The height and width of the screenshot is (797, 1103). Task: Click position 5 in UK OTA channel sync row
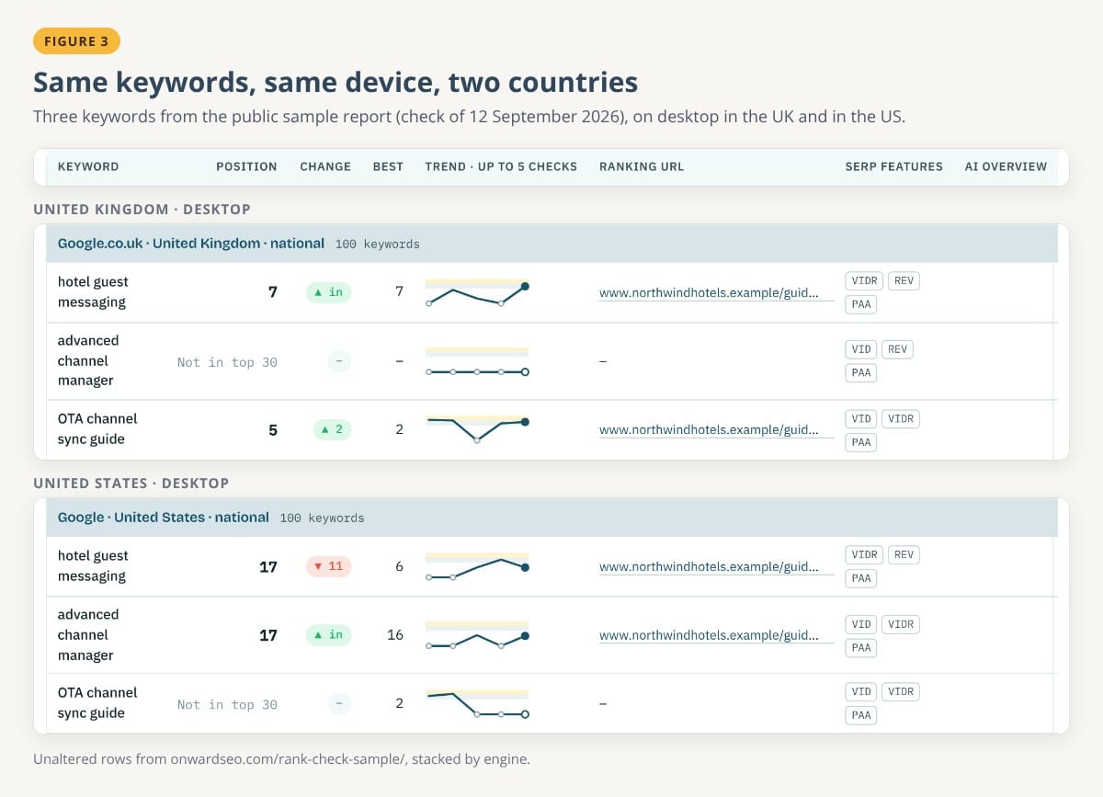pos(273,430)
